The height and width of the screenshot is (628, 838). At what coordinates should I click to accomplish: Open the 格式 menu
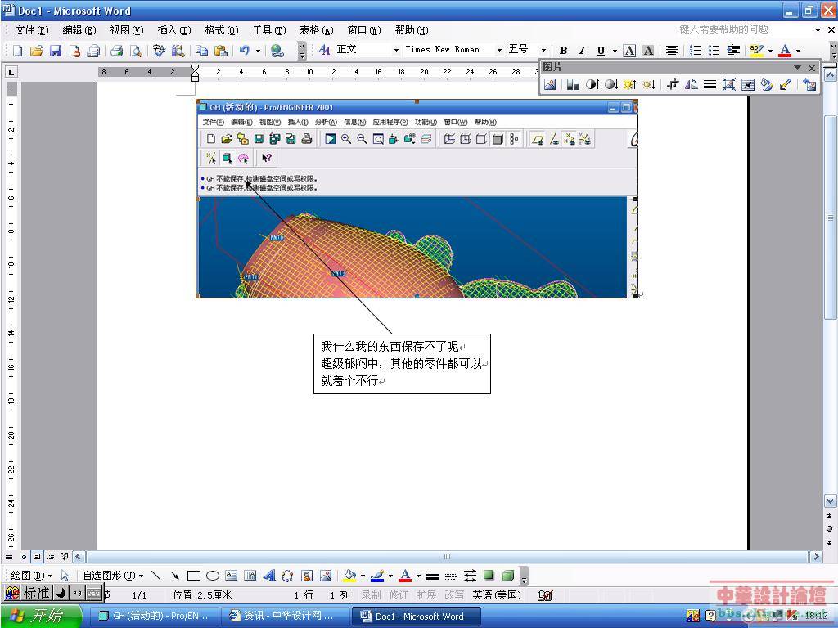point(221,30)
